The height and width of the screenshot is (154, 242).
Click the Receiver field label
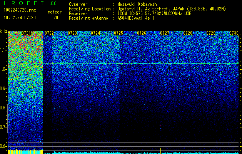click(78, 13)
